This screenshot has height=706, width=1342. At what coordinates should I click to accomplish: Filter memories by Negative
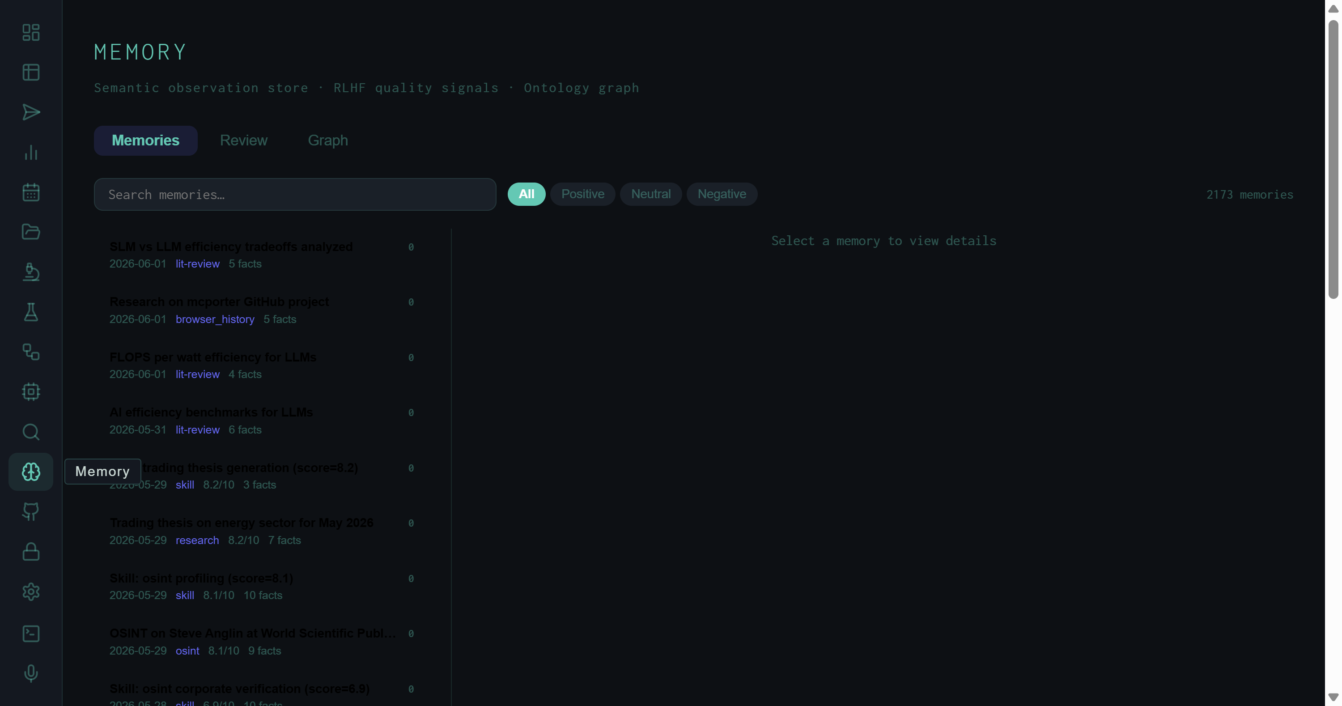(722, 194)
